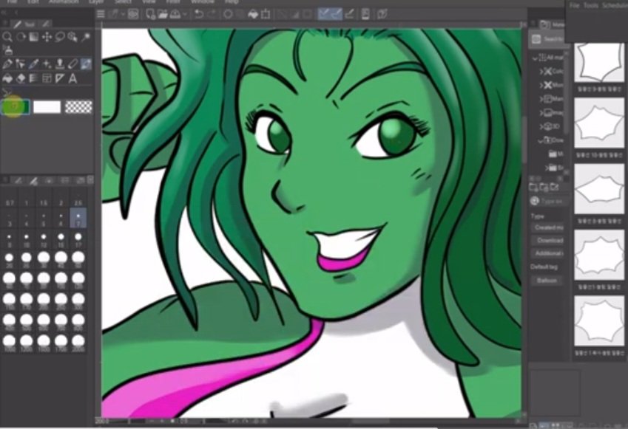Image resolution: width=628 pixels, height=429 pixels.
Task: Click the Redo arrow in command bar
Action: pyautogui.click(x=212, y=14)
